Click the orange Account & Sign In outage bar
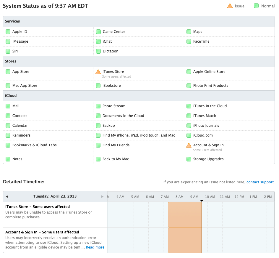 (185, 240)
